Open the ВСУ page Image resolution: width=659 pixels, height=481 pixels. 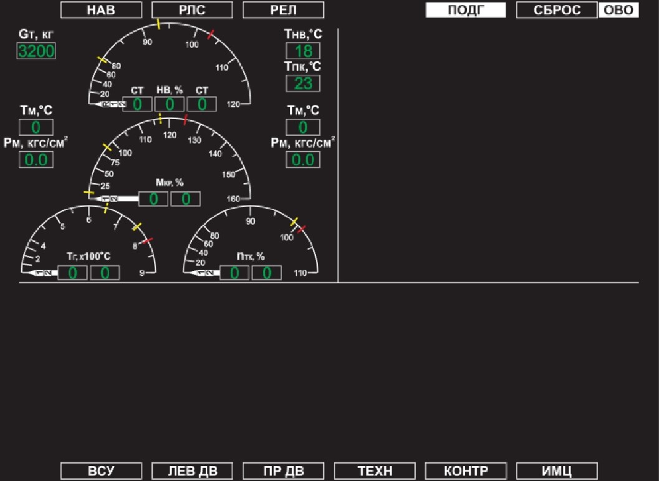pyautogui.click(x=100, y=471)
